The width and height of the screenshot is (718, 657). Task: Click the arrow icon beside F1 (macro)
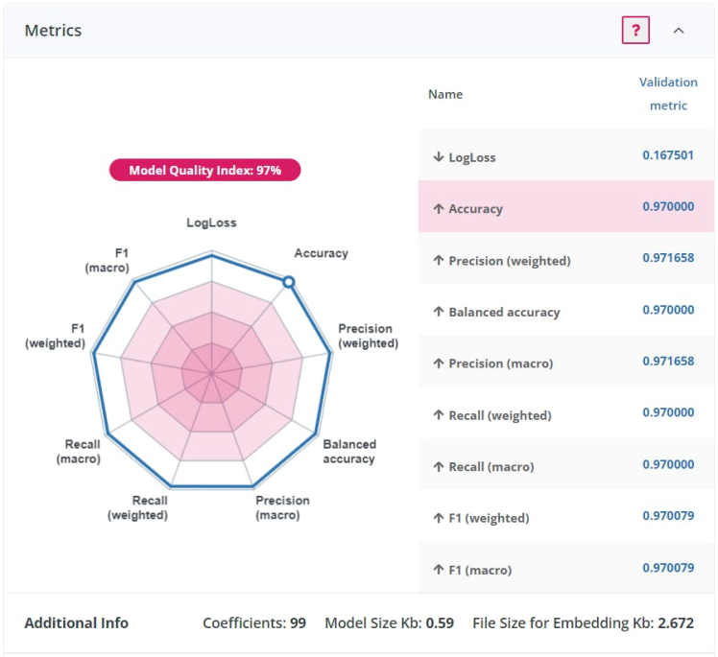click(x=439, y=571)
